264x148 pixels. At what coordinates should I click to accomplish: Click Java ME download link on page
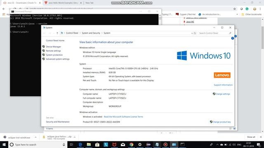coord(190,22)
